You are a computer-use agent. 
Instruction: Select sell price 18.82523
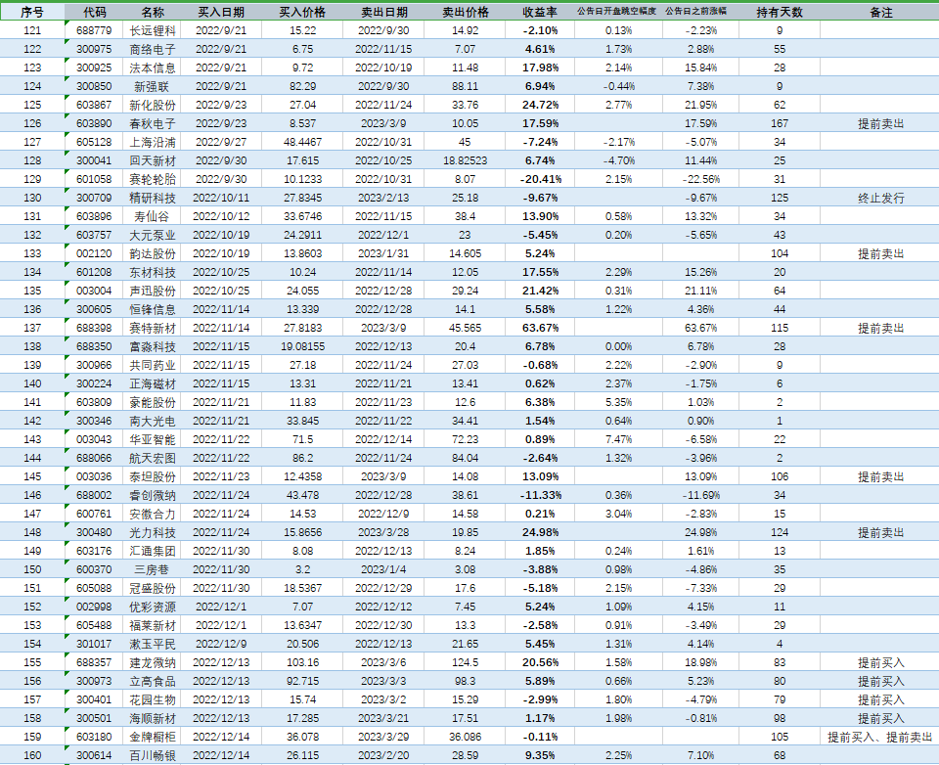click(466, 160)
